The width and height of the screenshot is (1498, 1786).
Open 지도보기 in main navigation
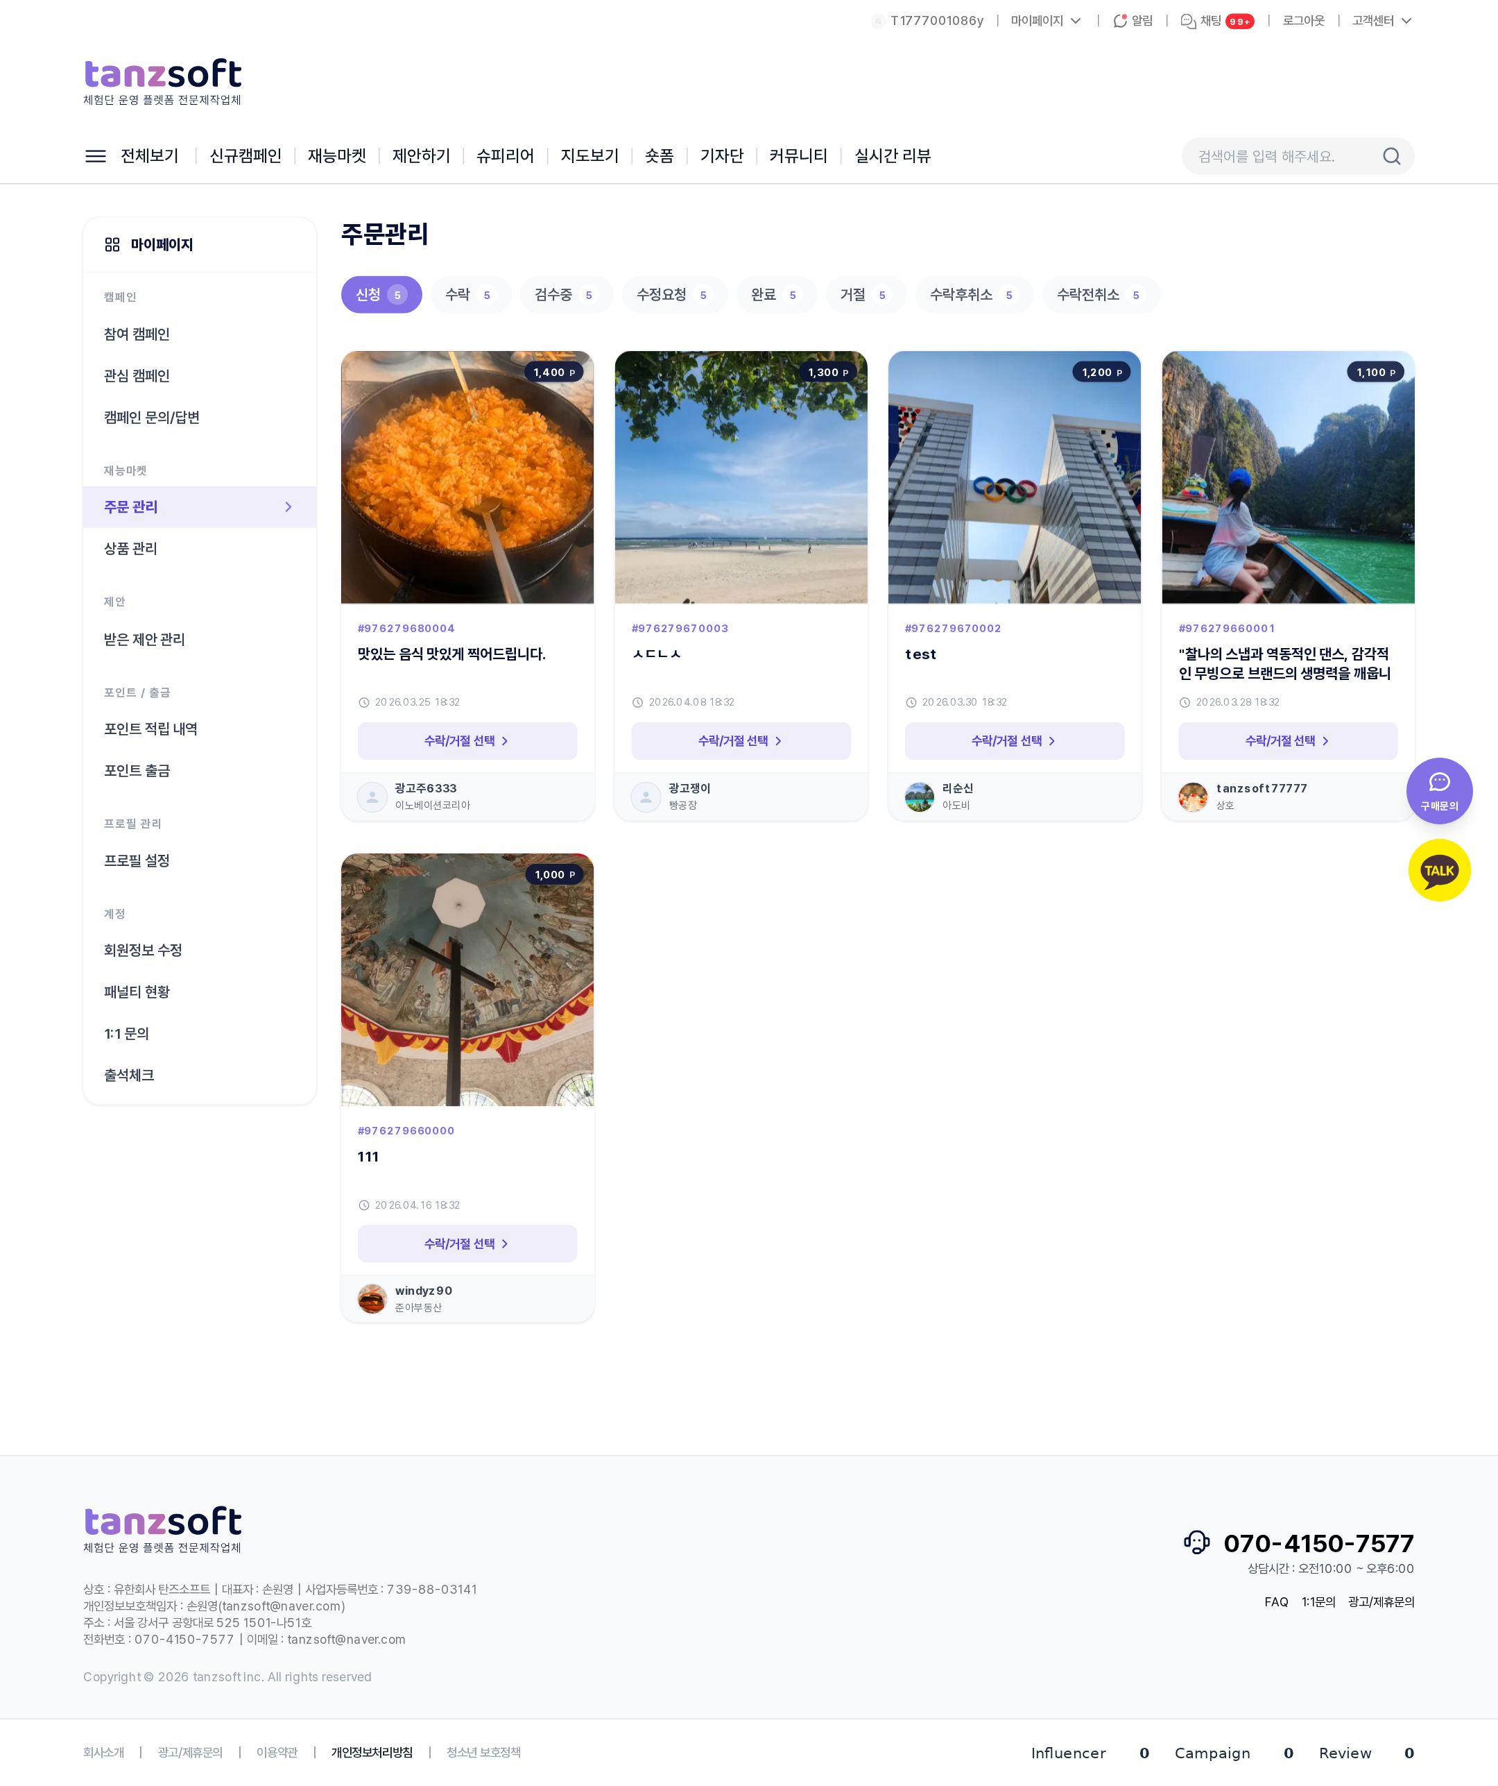coord(589,155)
